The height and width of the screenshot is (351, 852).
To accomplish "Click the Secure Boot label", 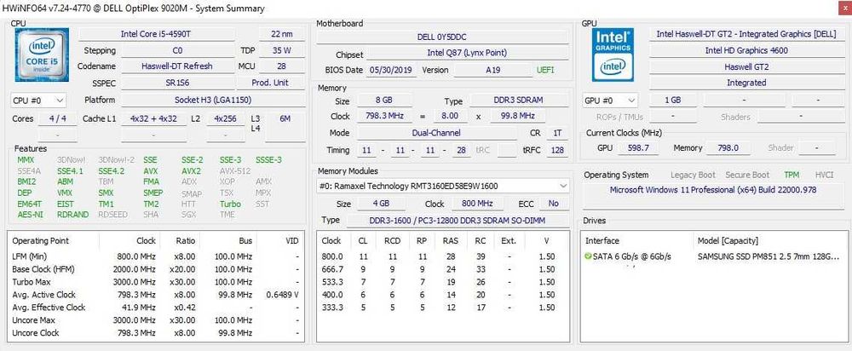I will [747, 175].
